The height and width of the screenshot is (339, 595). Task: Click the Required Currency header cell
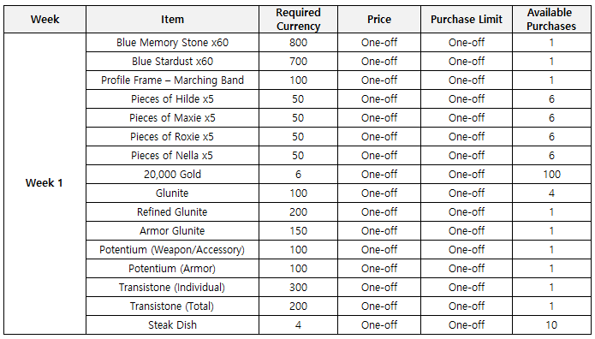[298, 20]
